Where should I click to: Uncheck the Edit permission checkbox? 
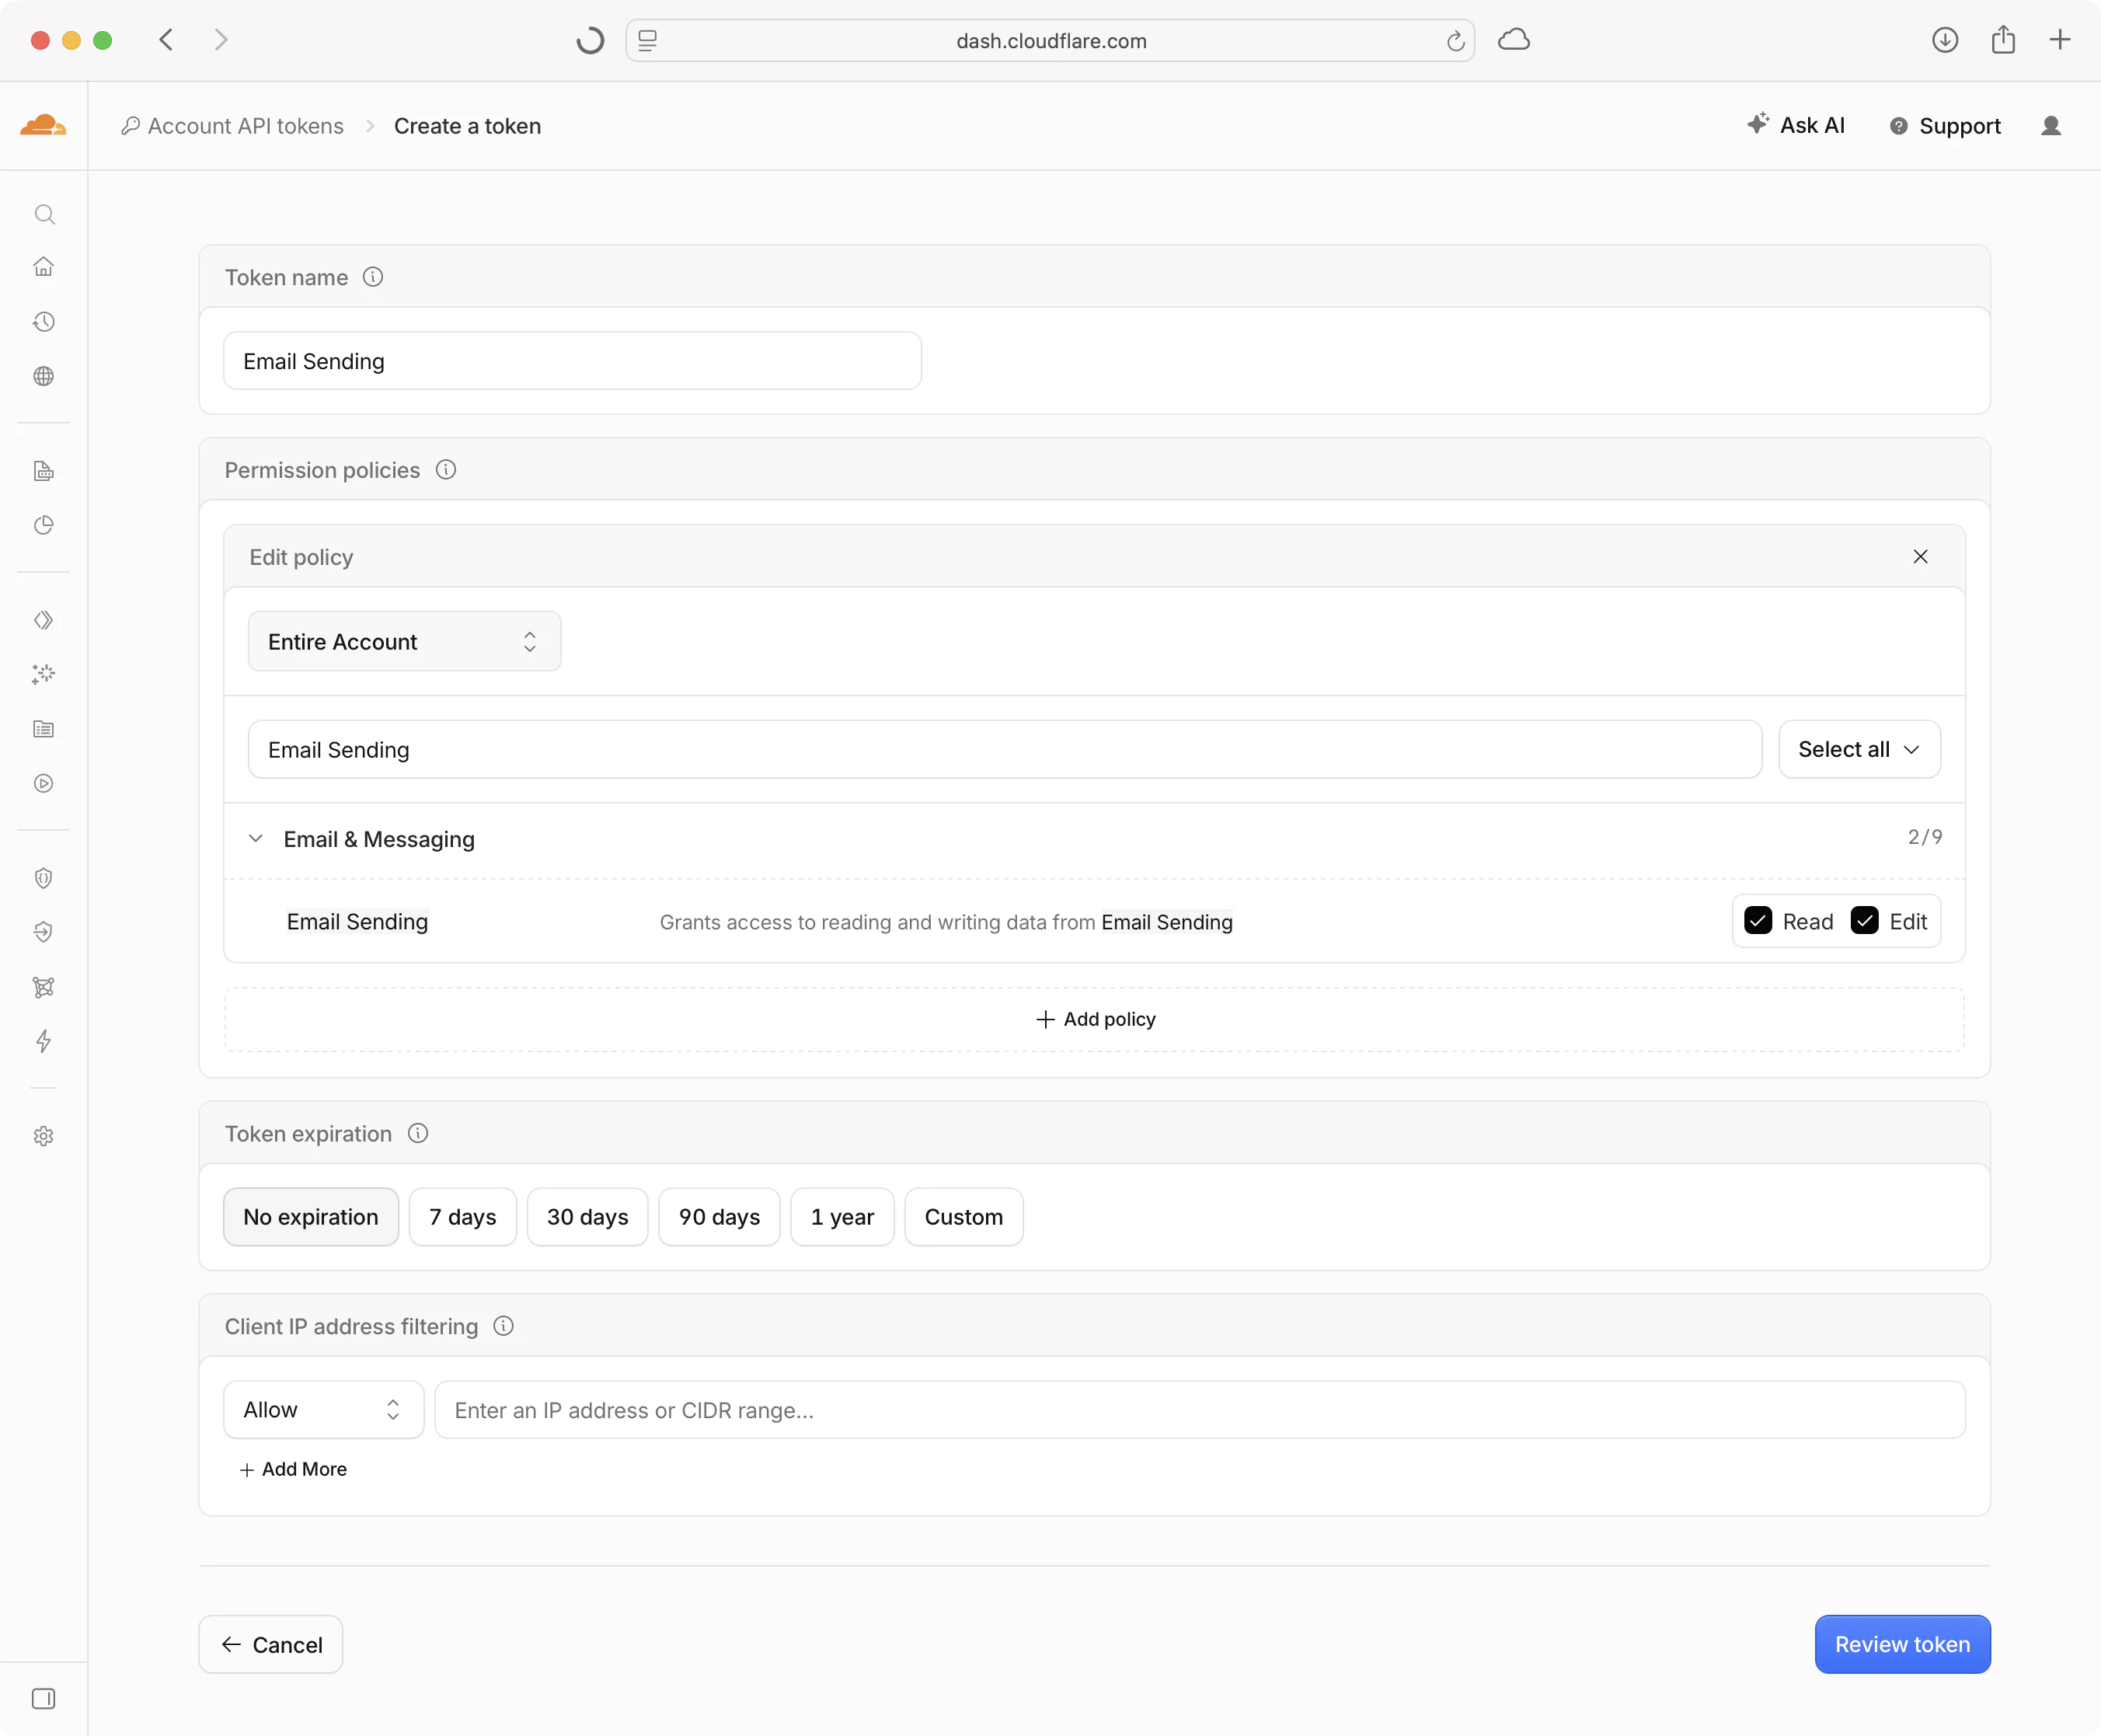[1864, 921]
